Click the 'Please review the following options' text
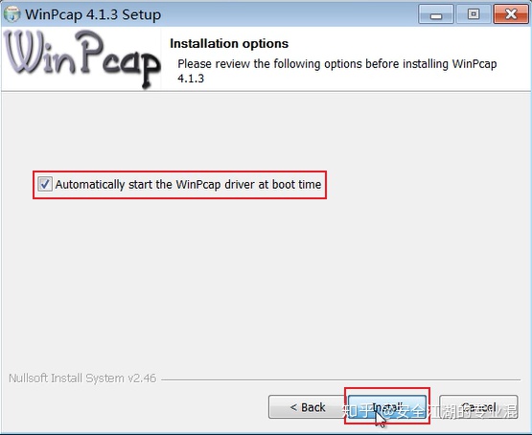 (336, 64)
